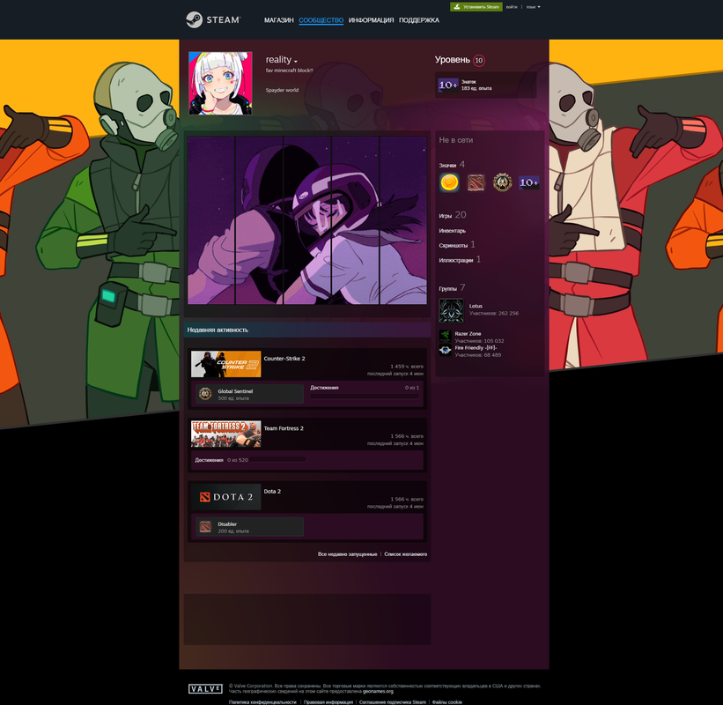Open the Team Fortress 2 title link
The height and width of the screenshot is (705, 723).
click(x=284, y=428)
